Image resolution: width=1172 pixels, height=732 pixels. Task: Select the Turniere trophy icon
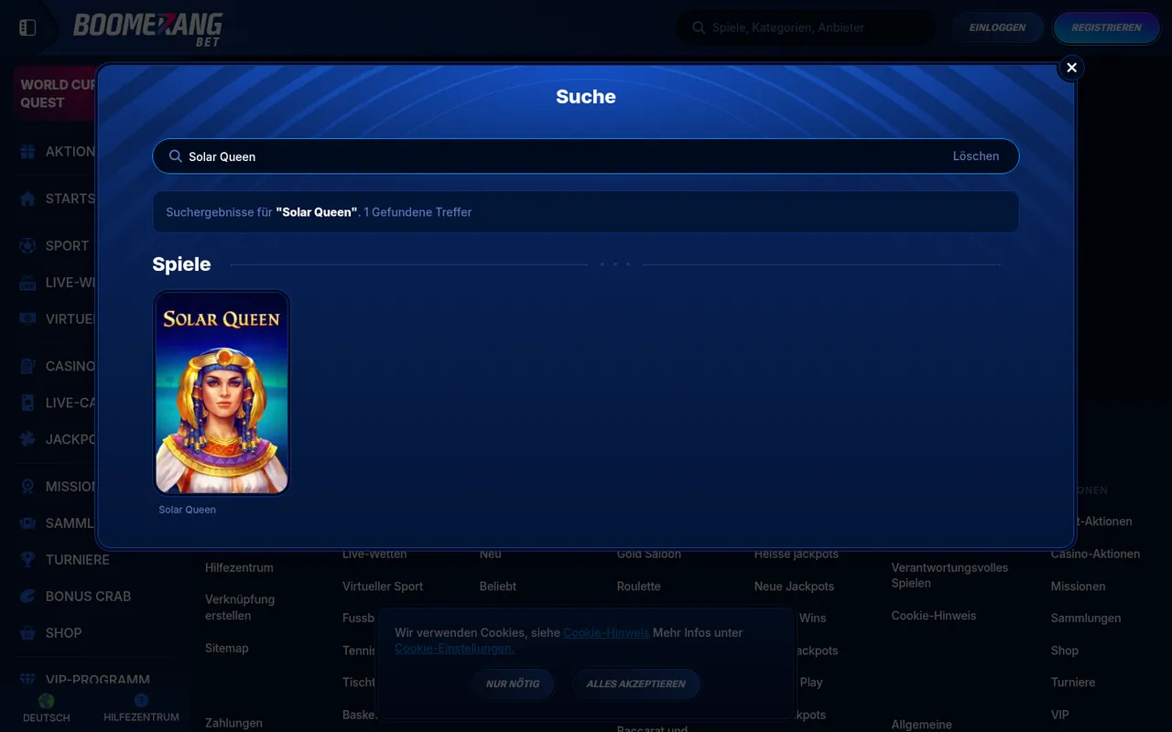(x=27, y=560)
